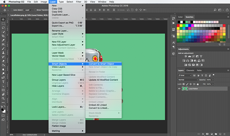This screenshot has width=230, height=136.
Task: Open the Auto-Select Layer dropdown
Action: (28, 10)
